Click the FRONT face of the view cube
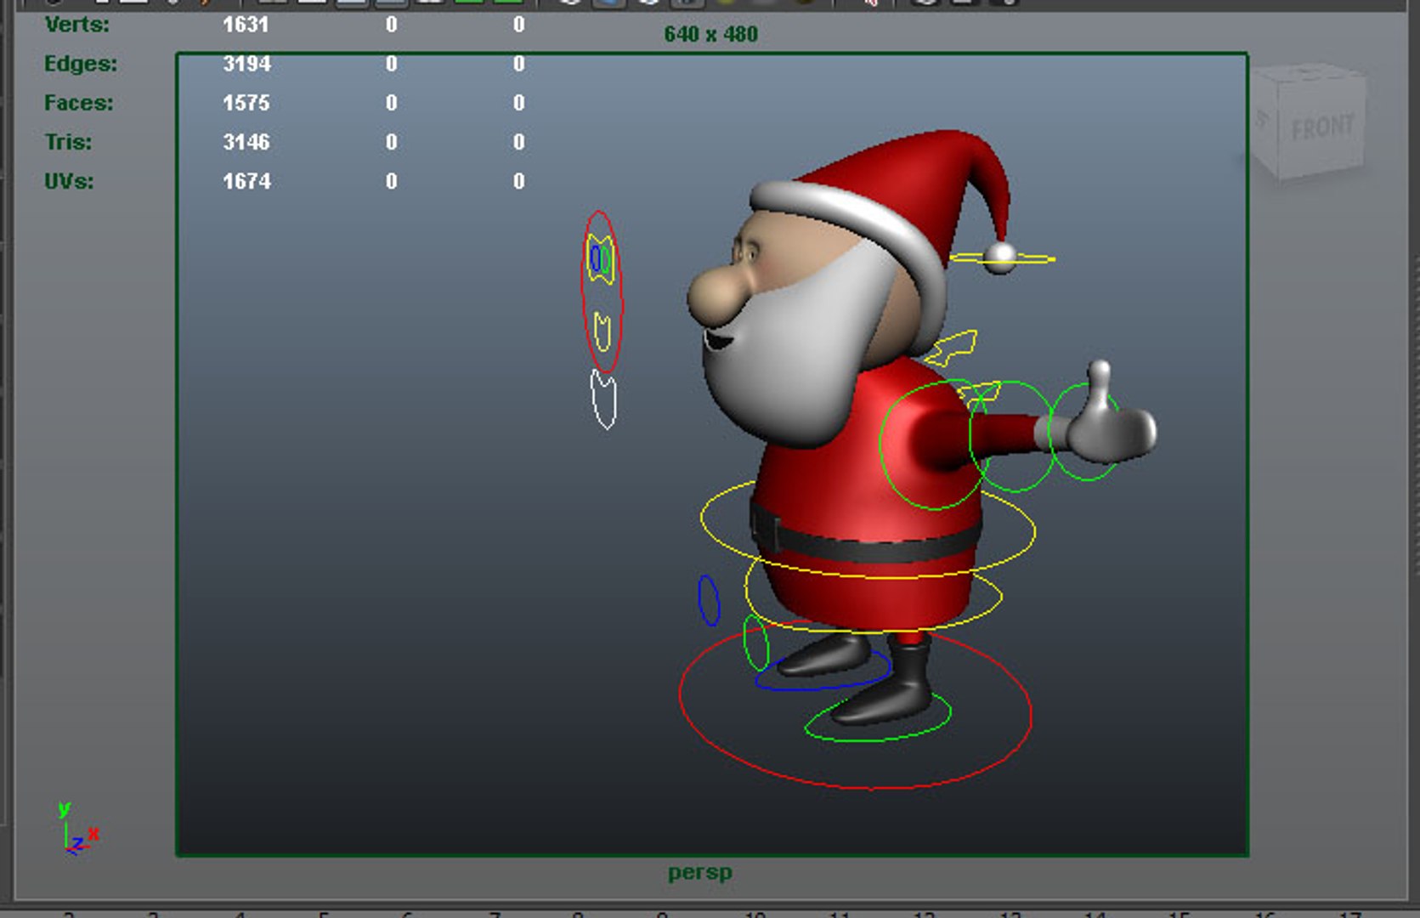 coord(1321,128)
